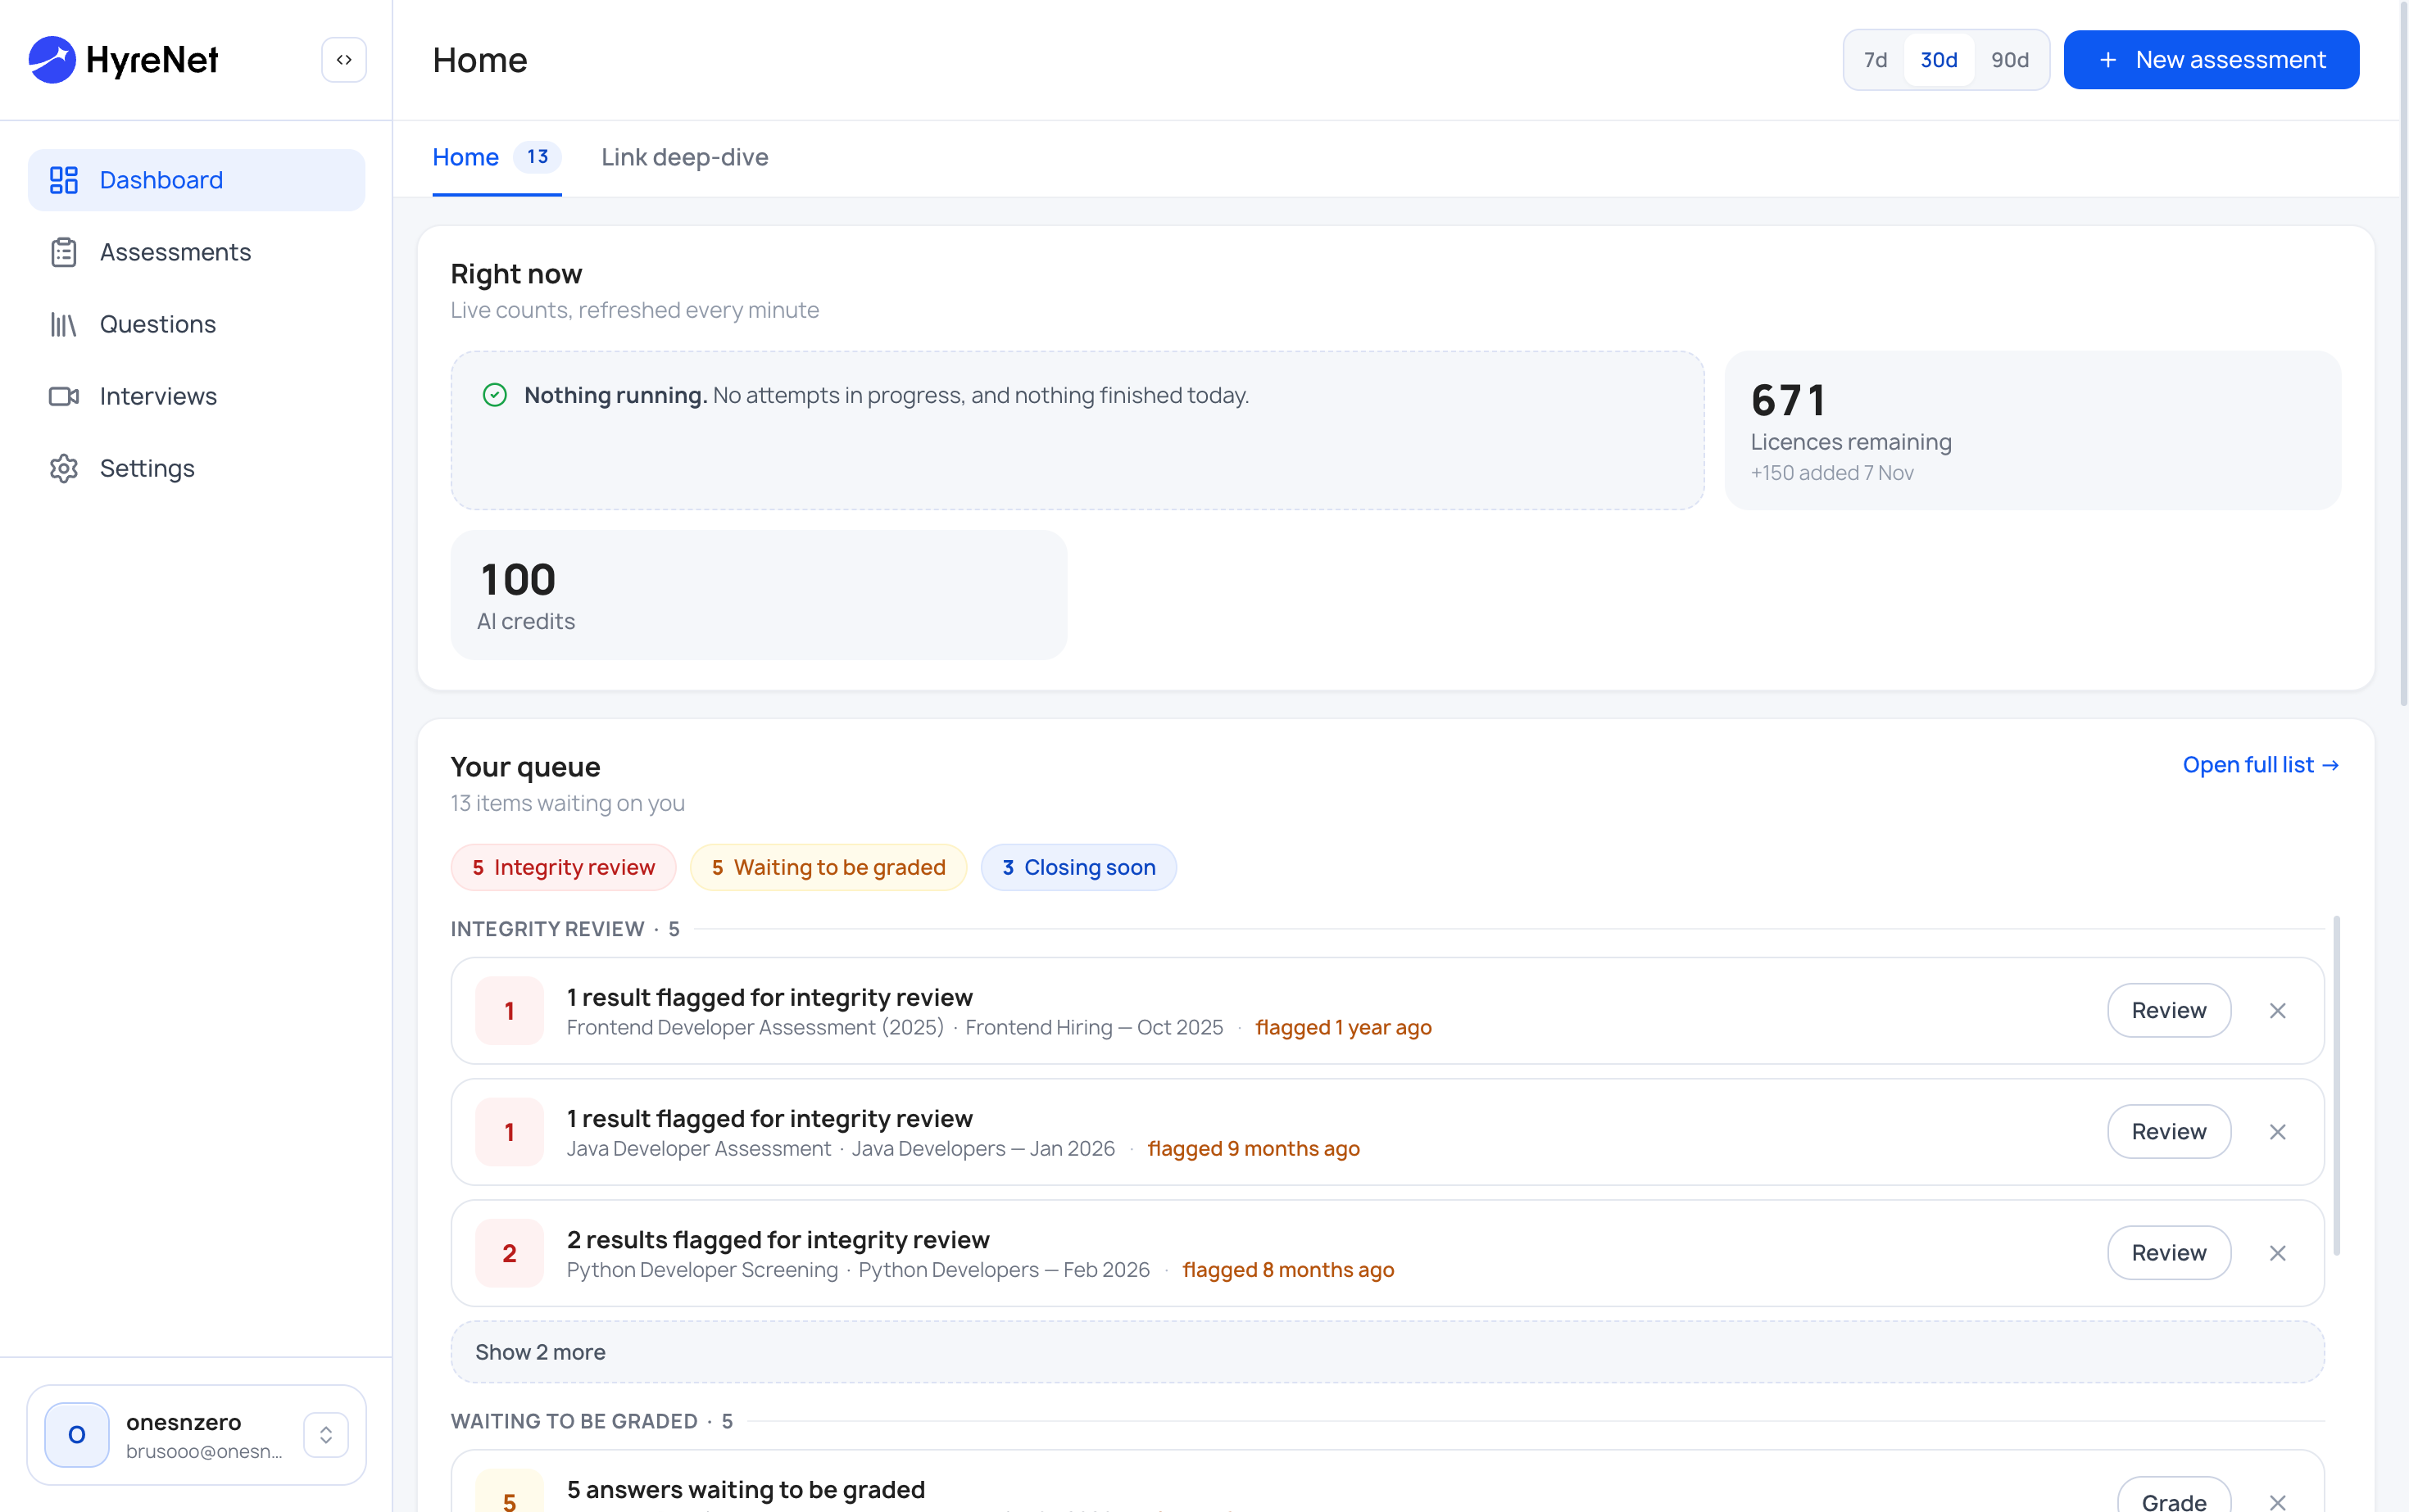Filter queue by Closing soon chip
2409x1512 pixels.
point(1078,867)
